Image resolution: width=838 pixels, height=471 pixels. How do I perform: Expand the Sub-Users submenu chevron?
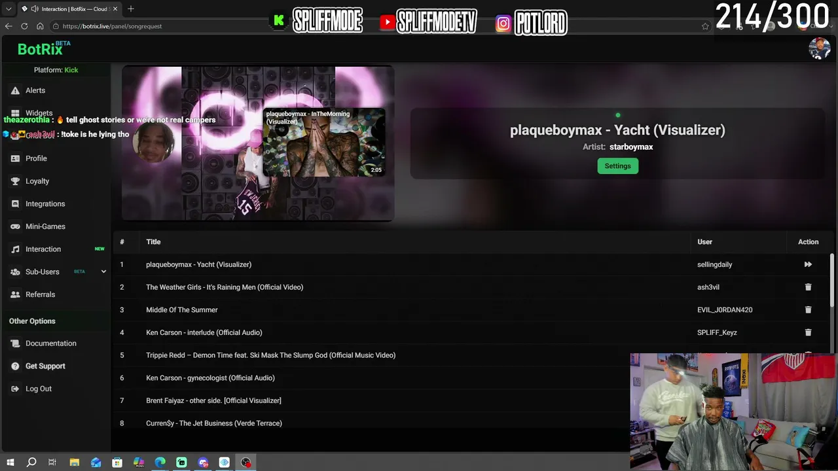point(103,271)
